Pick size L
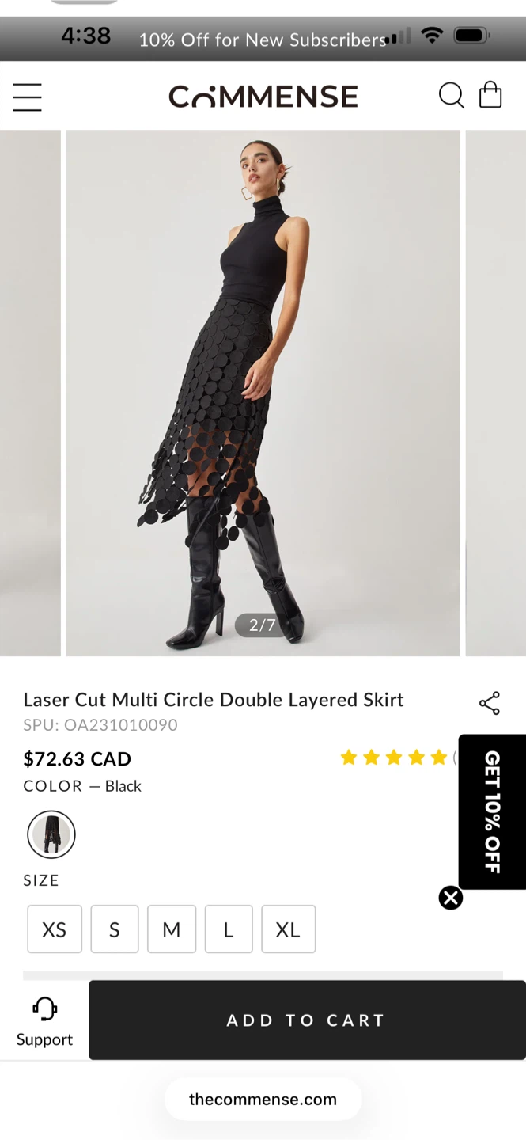The width and height of the screenshot is (526, 1140). pos(229,929)
